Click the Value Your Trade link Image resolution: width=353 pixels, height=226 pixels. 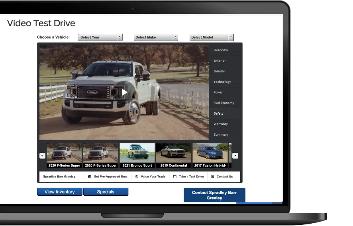pyautogui.click(x=153, y=177)
